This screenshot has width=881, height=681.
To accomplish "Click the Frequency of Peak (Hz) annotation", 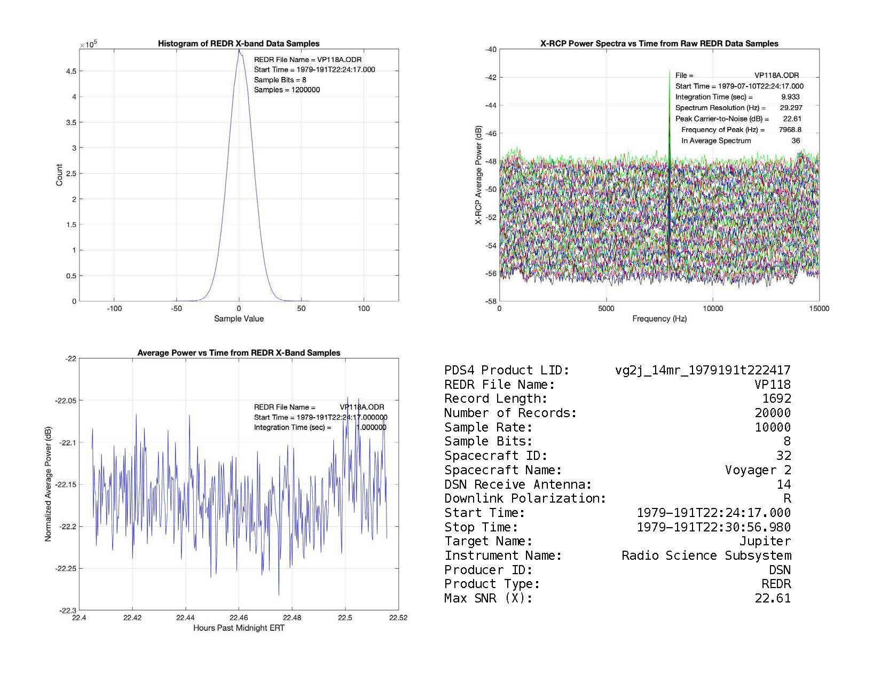I will coord(723,130).
